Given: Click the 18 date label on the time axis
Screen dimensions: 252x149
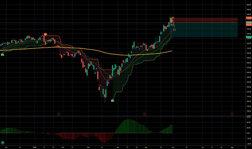Looking at the screenshot, I should click(x=161, y=147).
